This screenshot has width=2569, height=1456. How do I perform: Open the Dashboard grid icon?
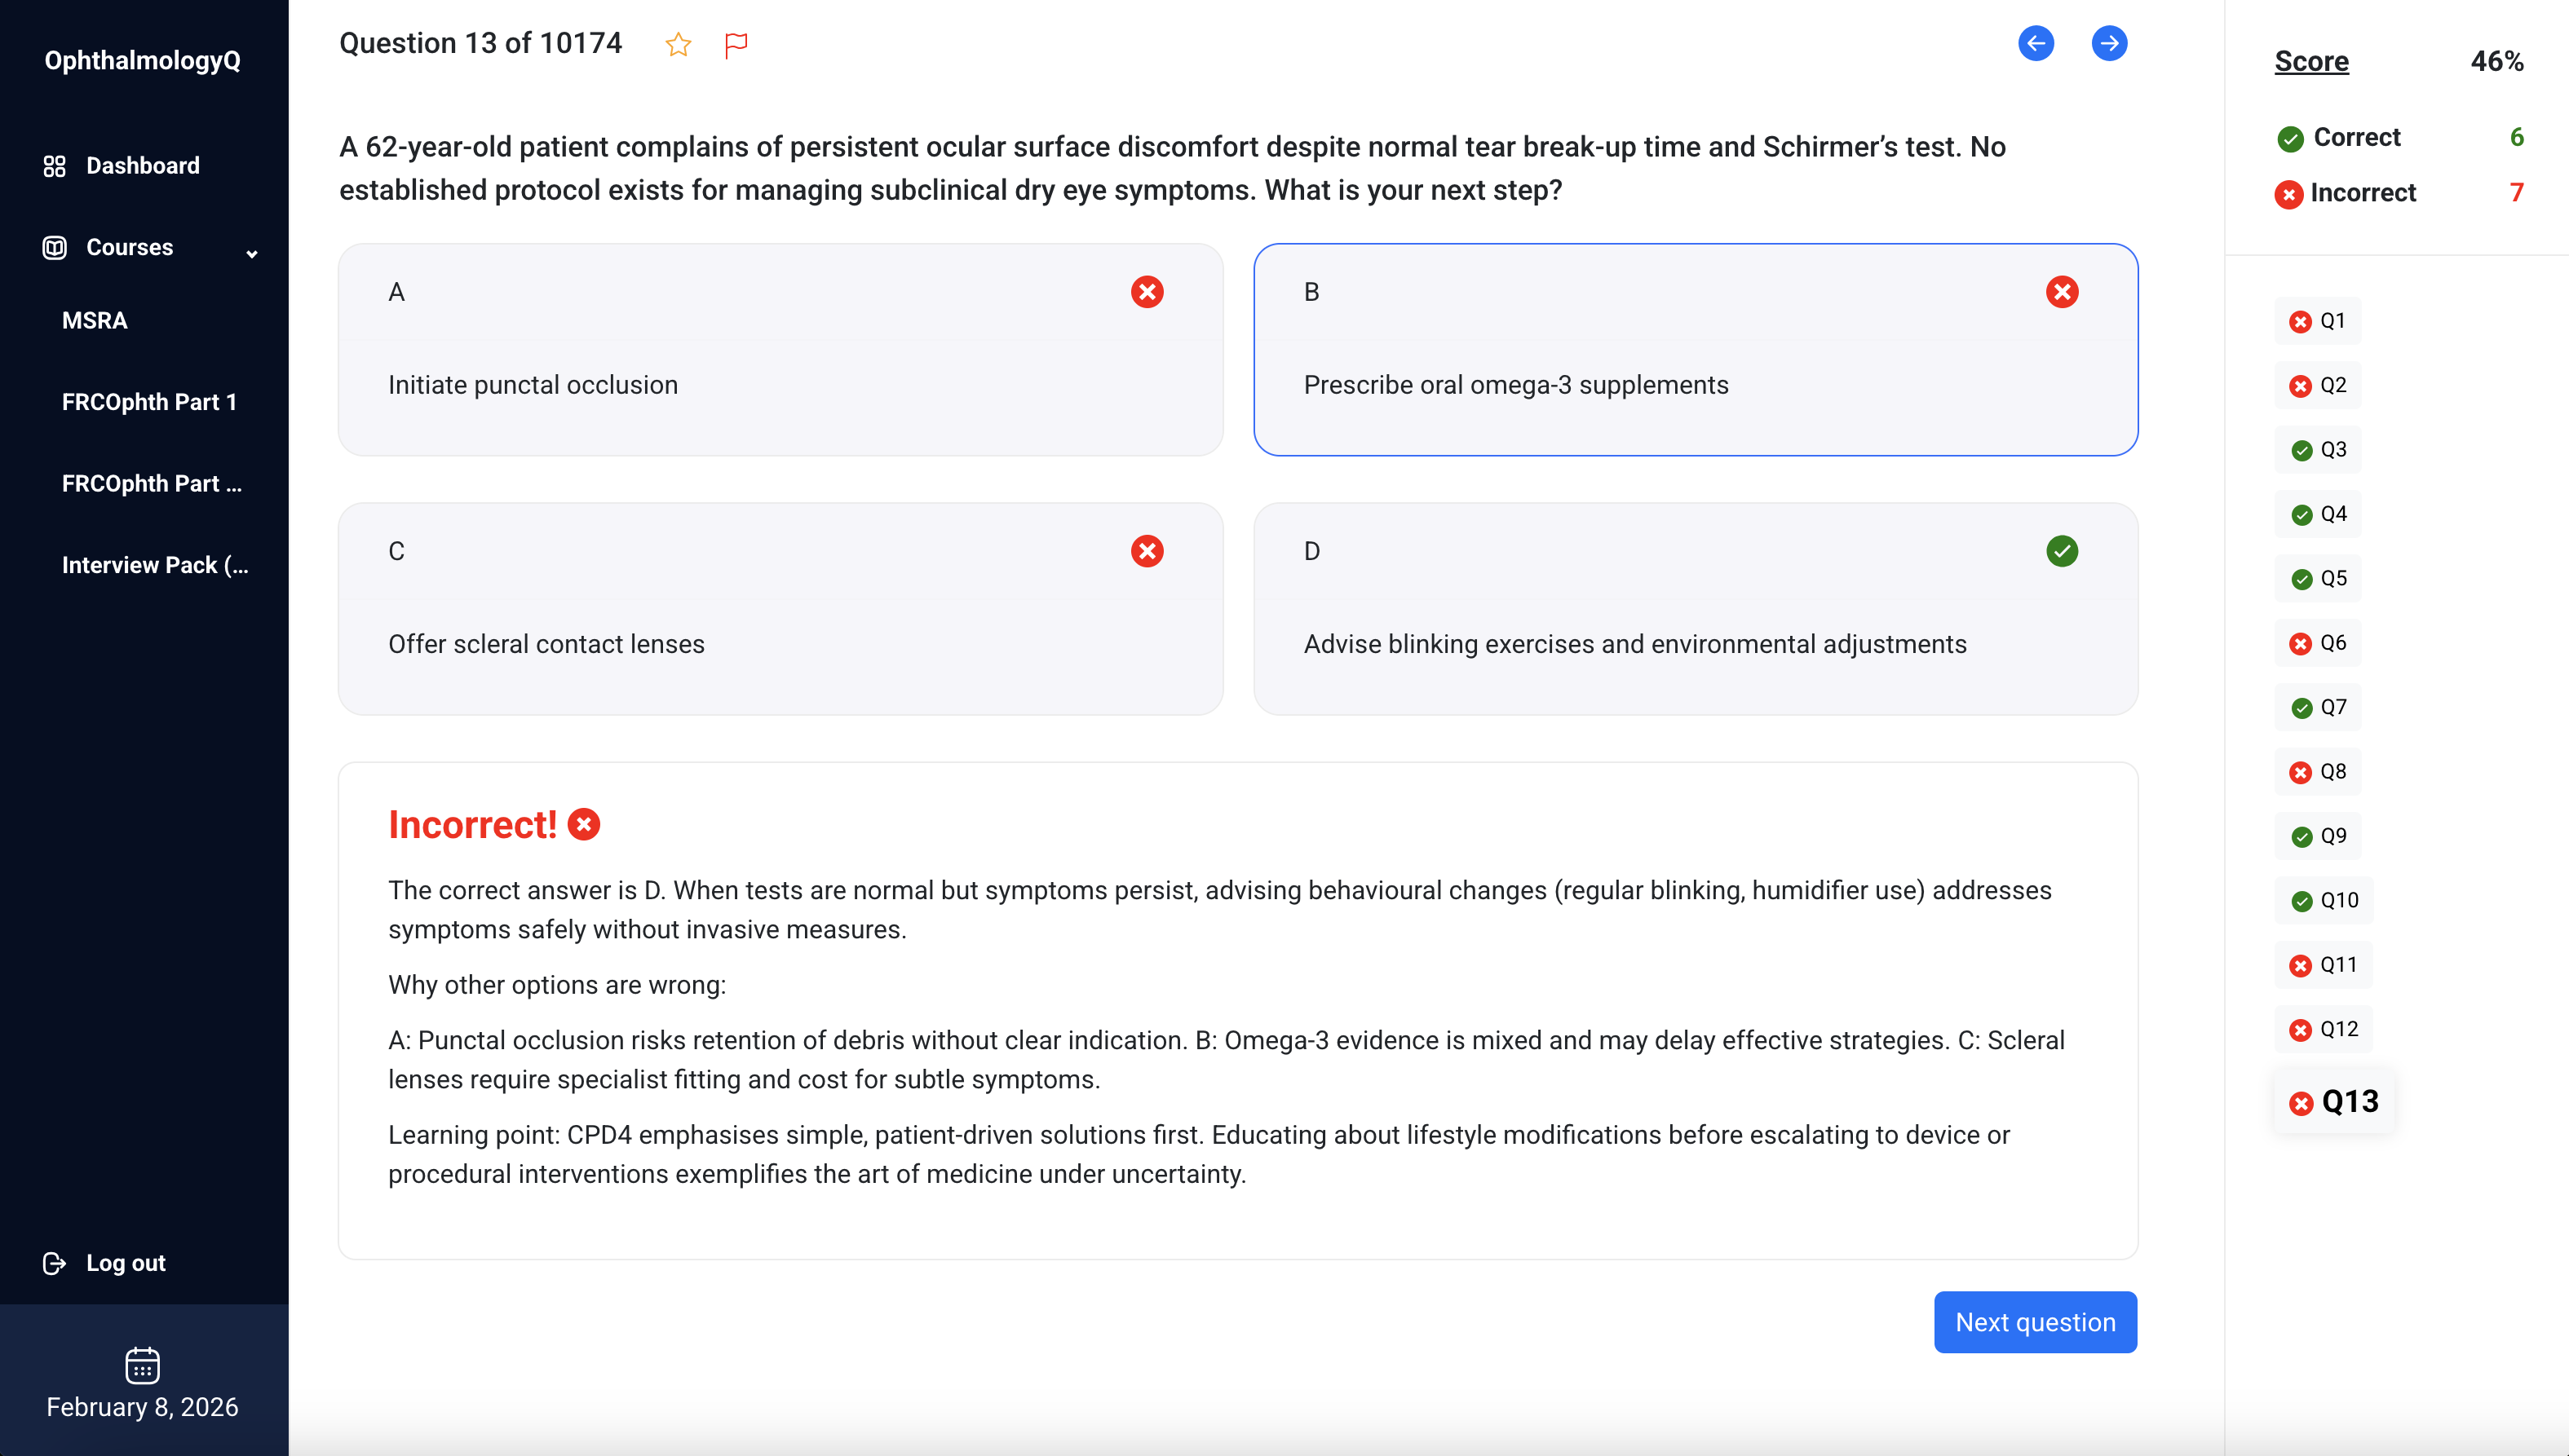54,166
